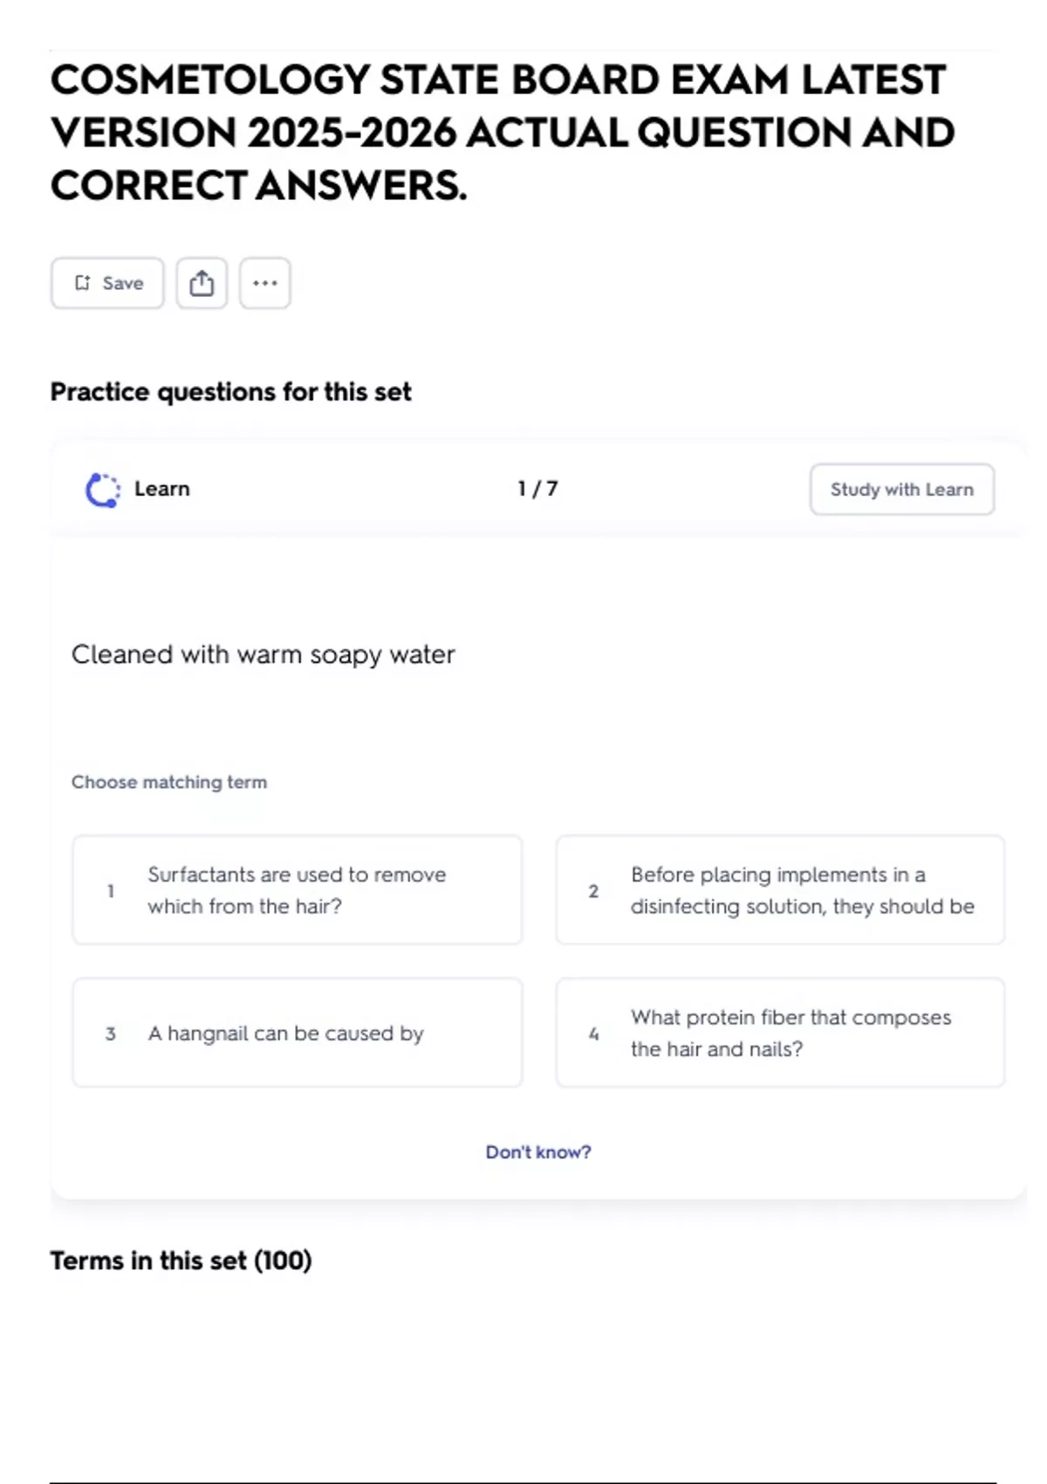Click the number 3 badge on the hangnail card

[x=111, y=1034]
